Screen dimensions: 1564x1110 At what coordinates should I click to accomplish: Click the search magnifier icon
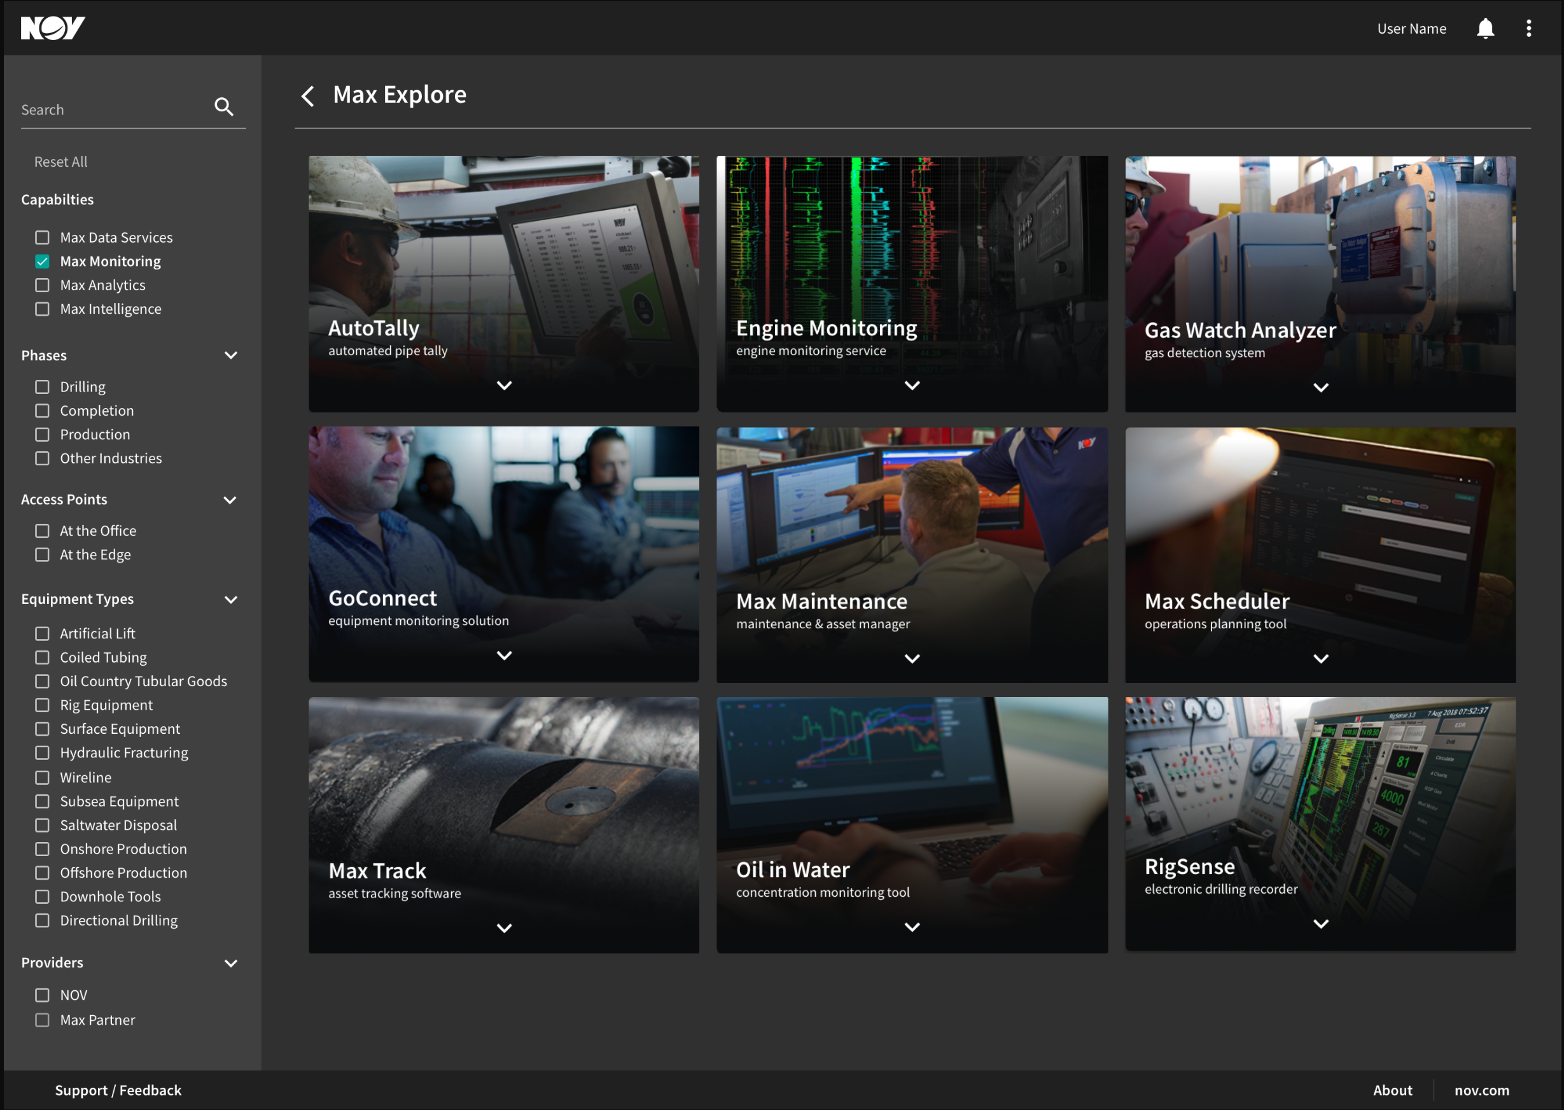click(223, 107)
